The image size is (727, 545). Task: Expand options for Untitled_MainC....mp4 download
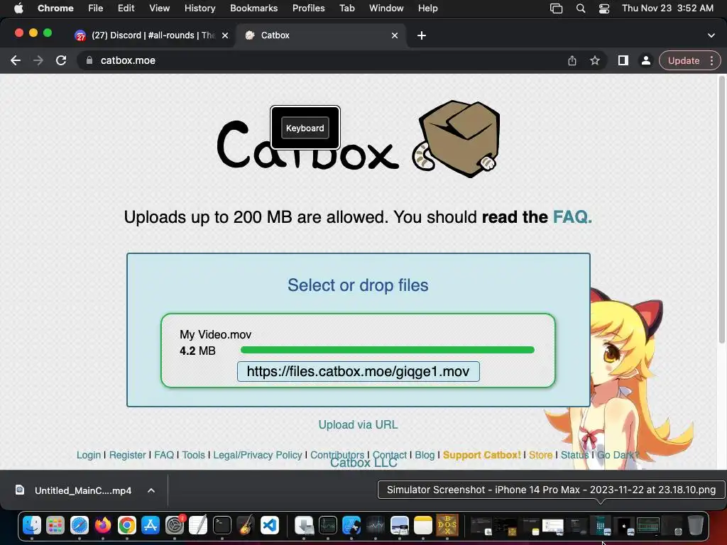[151, 490]
